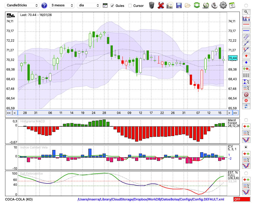Select the blue horizontal line drawing tool
Image resolution: width=254 pixels, height=203 pixels.
click(x=246, y=31)
